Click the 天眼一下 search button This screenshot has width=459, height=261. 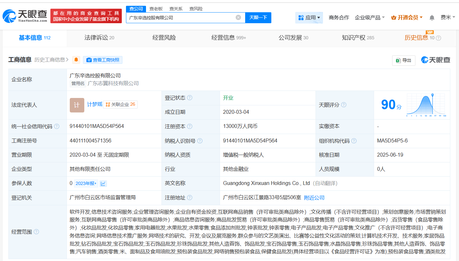pos(258,18)
